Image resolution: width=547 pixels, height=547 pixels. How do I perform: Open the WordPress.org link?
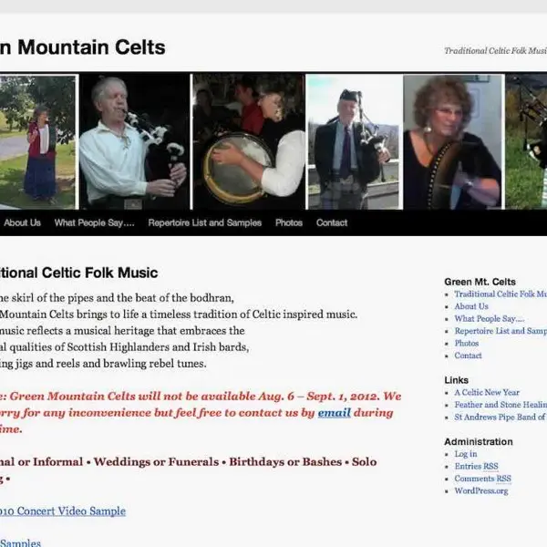(481, 490)
